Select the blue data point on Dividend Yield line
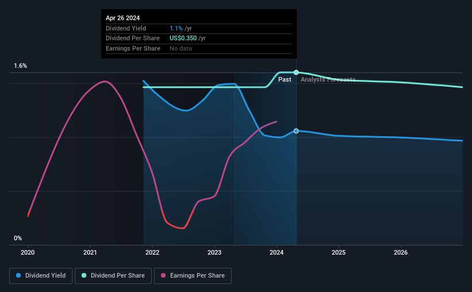The image size is (472, 292). [296, 131]
